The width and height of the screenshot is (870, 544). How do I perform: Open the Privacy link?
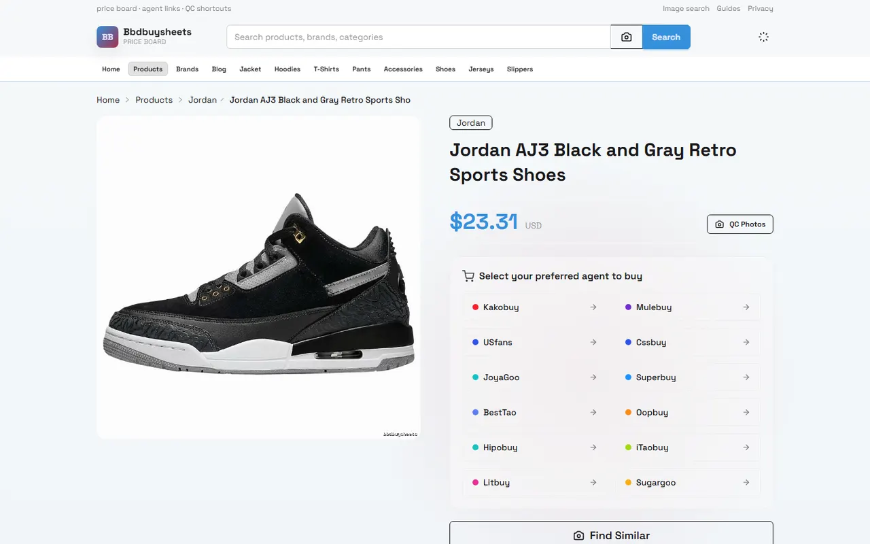[761, 9]
